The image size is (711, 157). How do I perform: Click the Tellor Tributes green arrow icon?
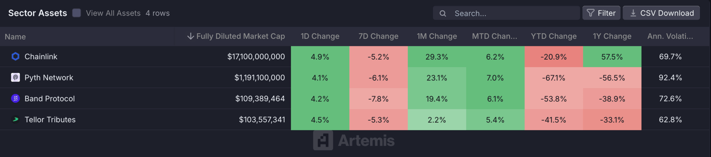[x=15, y=119]
